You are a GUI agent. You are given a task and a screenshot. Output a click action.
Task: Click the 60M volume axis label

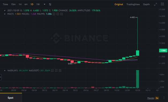pyautogui.click(x=162, y=75)
